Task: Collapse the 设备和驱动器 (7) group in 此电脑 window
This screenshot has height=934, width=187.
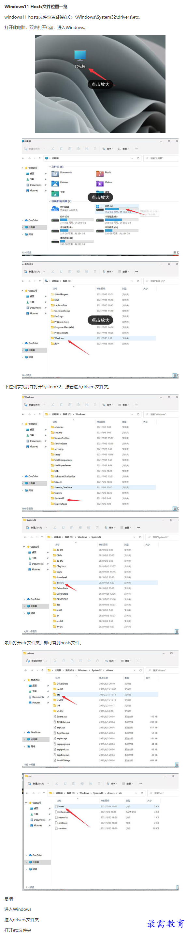Action: tap(50, 201)
